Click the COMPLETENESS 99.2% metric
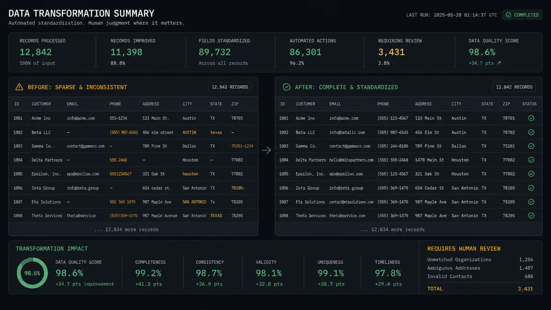 click(151, 273)
